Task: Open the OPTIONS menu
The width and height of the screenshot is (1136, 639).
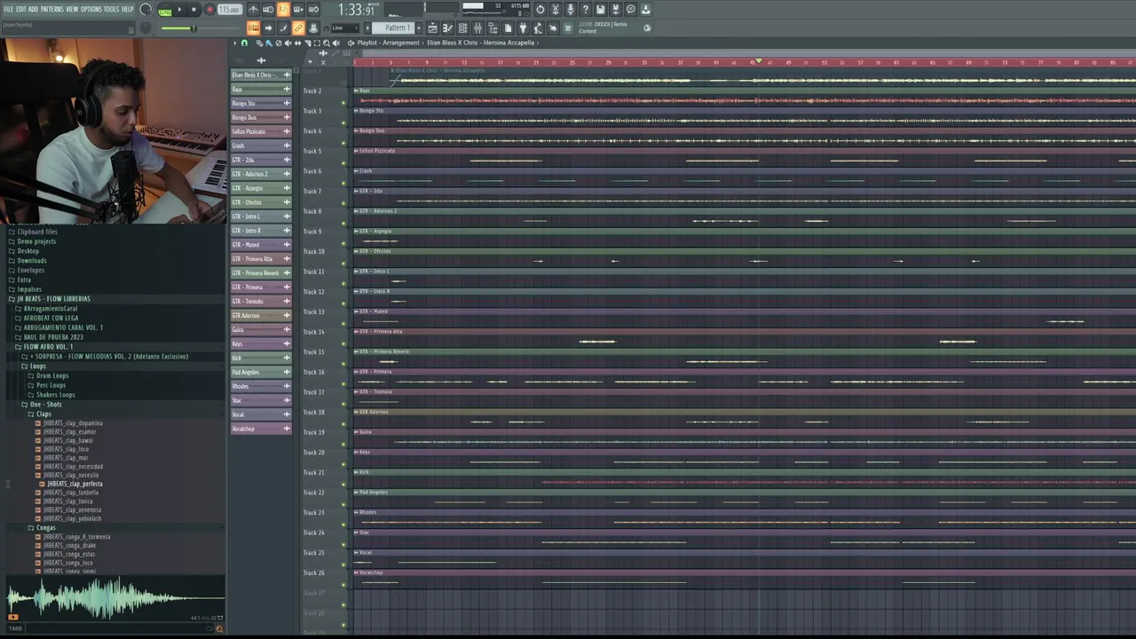Action: pyautogui.click(x=91, y=9)
